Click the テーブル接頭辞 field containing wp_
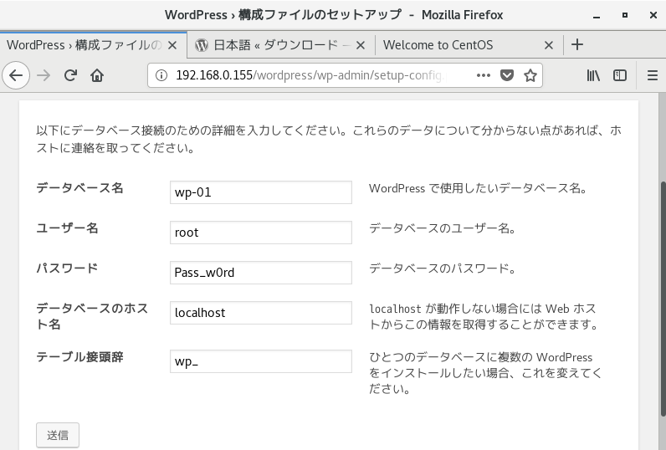666x450 pixels. tap(261, 361)
